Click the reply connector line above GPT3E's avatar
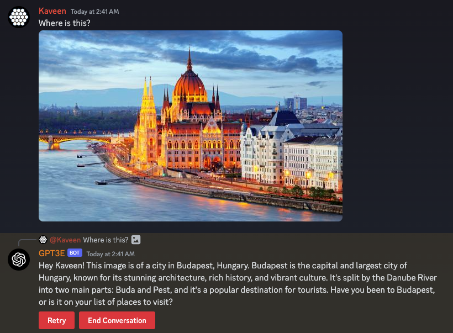 27,242
